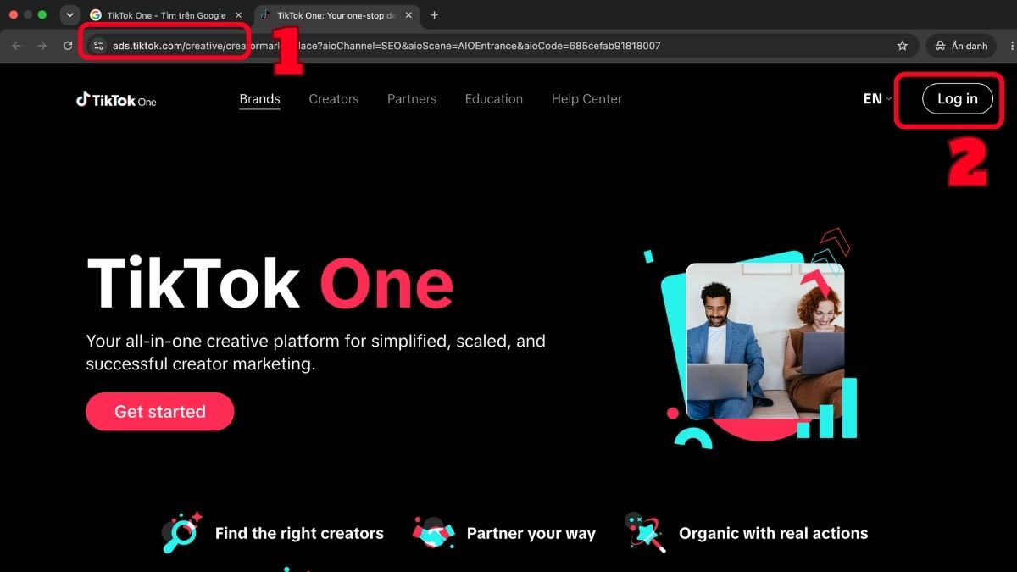Click the Find the right creators icon
The height and width of the screenshot is (572, 1017).
click(x=181, y=533)
